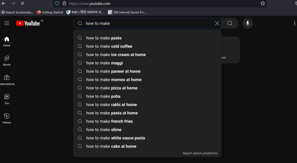Bookmark this page with the star icon
This screenshot has width=297, height=163.
coord(262,3)
